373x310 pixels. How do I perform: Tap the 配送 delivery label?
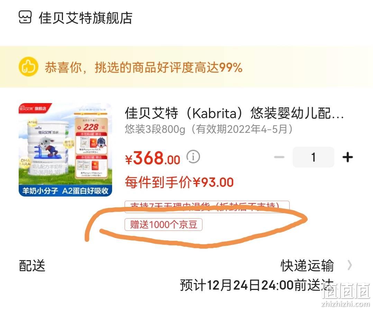(x=32, y=265)
